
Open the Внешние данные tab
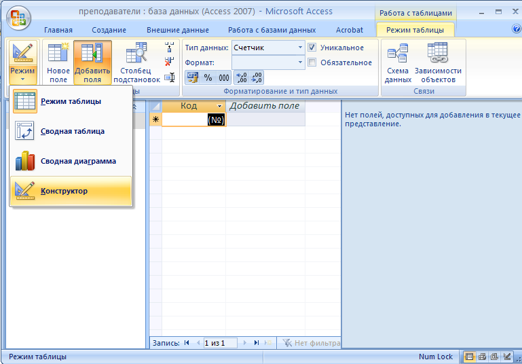pos(178,30)
